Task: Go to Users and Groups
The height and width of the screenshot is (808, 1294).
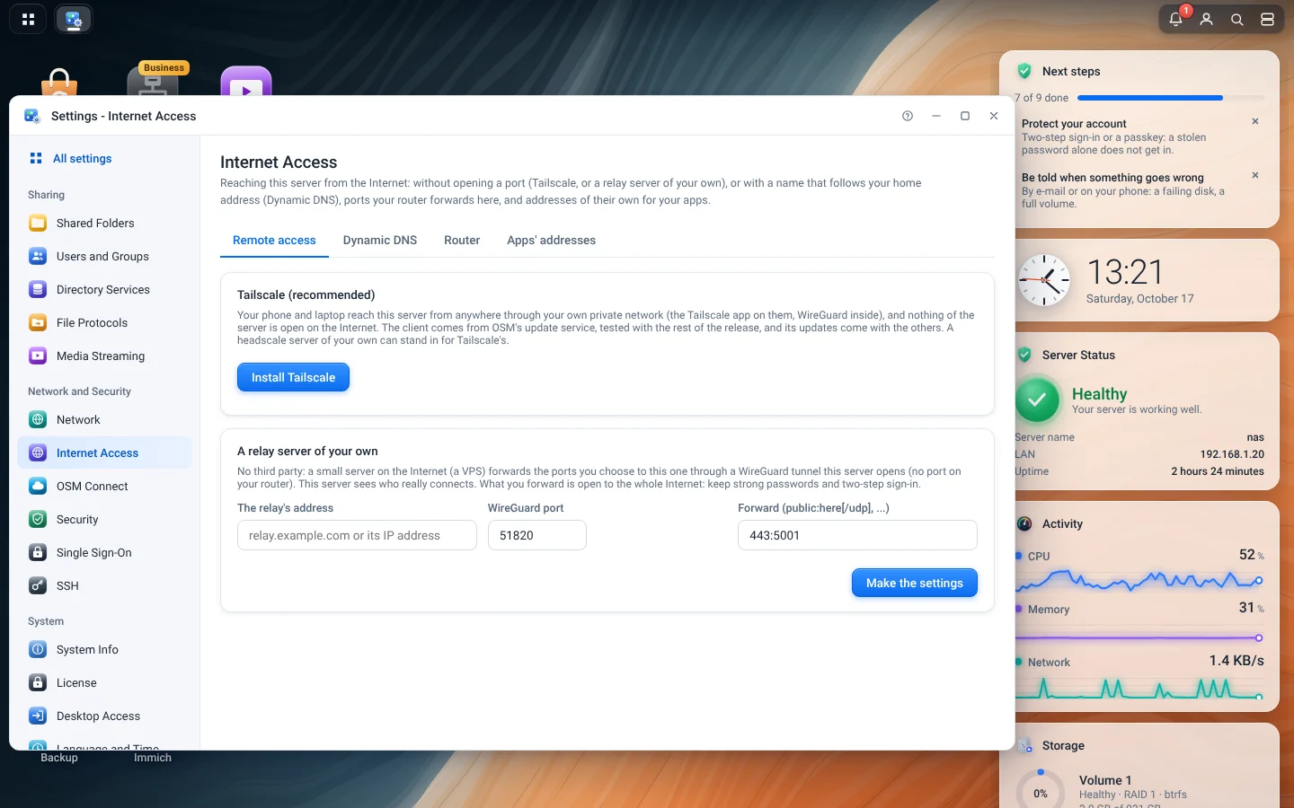Action: pyautogui.click(x=104, y=256)
